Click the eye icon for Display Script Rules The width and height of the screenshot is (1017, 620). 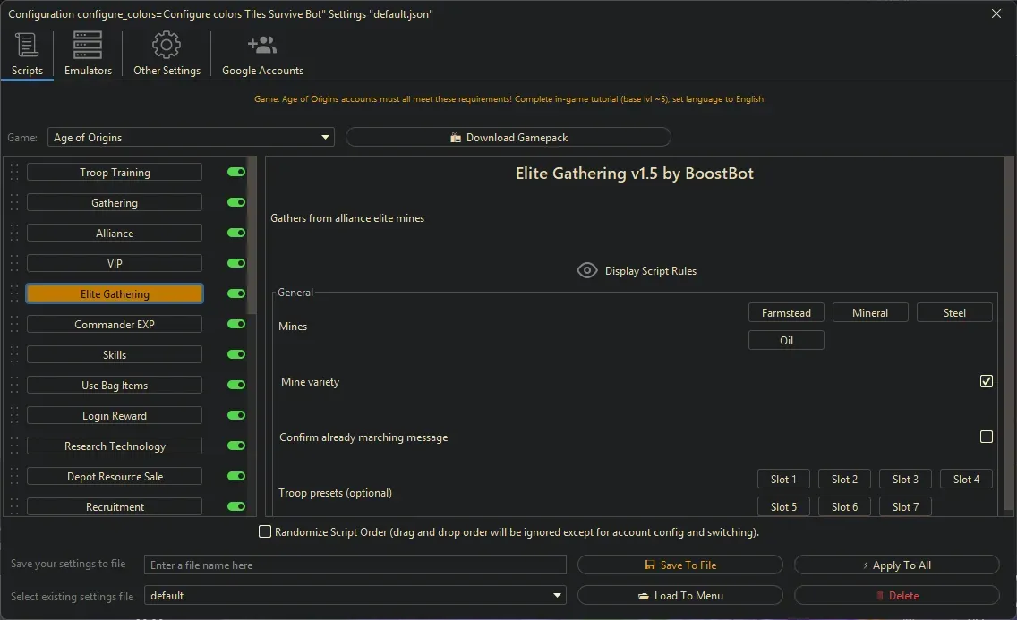click(587, 270)
